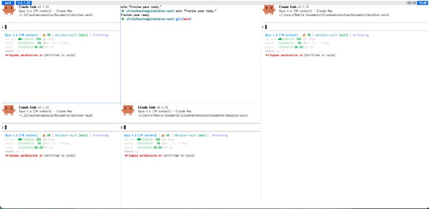
Task: Focus the shell prompt line ending in git:(main)
Action: (156, 19)
